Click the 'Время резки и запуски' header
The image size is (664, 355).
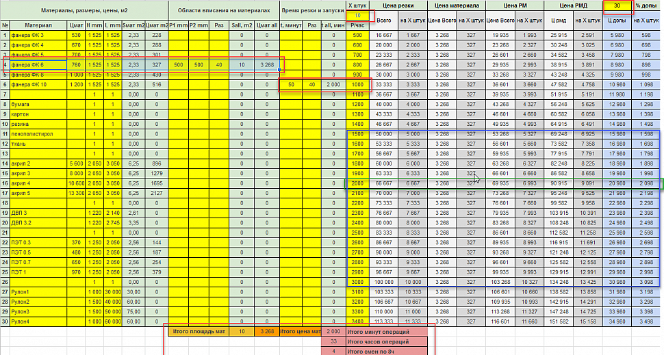pos(313,10)
